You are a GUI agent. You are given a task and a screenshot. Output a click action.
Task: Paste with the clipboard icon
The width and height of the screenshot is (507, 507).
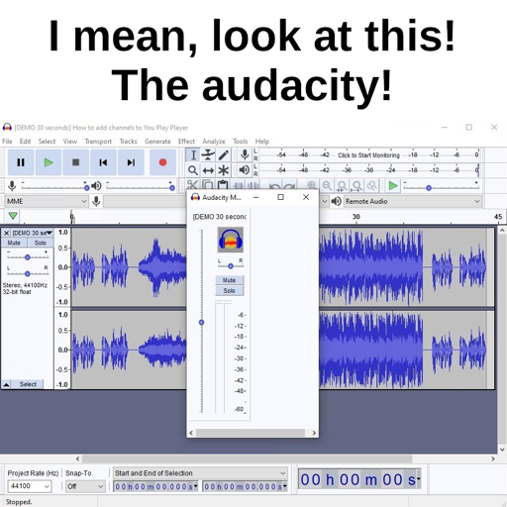[x=223, y=185]
